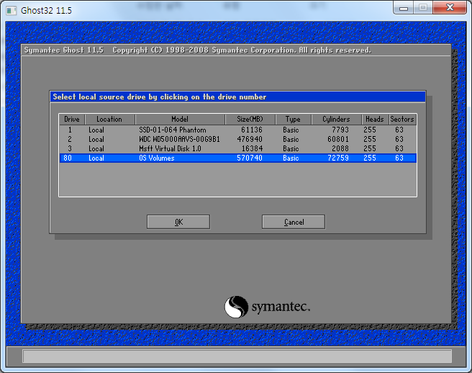The image size is (472, 373).
Task: Click size value 61136
Action: [x=252, y=130]
